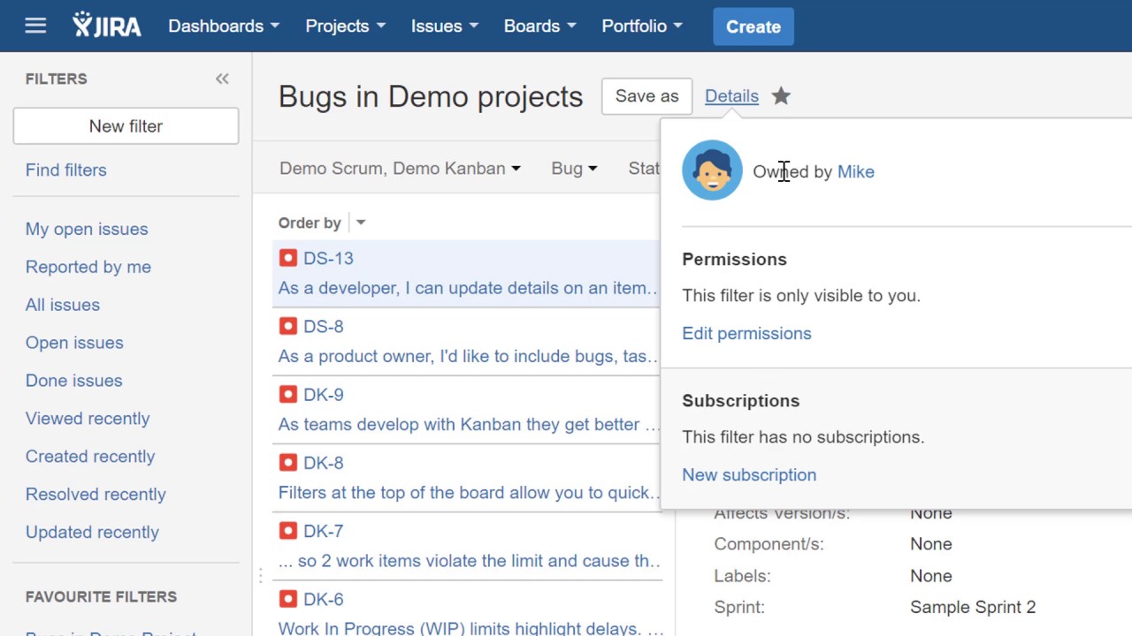Open the Order by dropdown arrow
This screenshot has width=1132, height=636.
click(360, 223)
